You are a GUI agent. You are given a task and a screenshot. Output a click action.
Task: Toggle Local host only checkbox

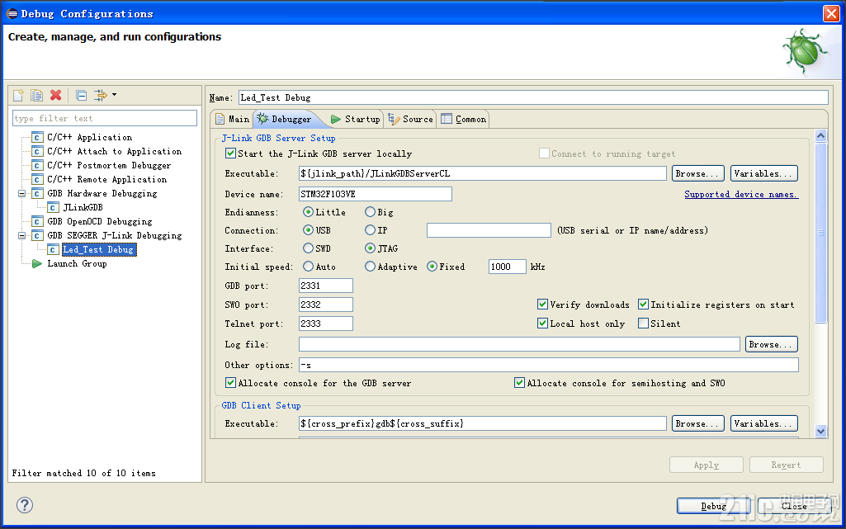point(543,324)
